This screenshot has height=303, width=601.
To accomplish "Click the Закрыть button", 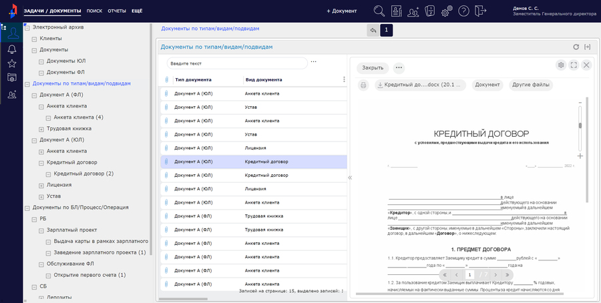I will tap(372, 67).
